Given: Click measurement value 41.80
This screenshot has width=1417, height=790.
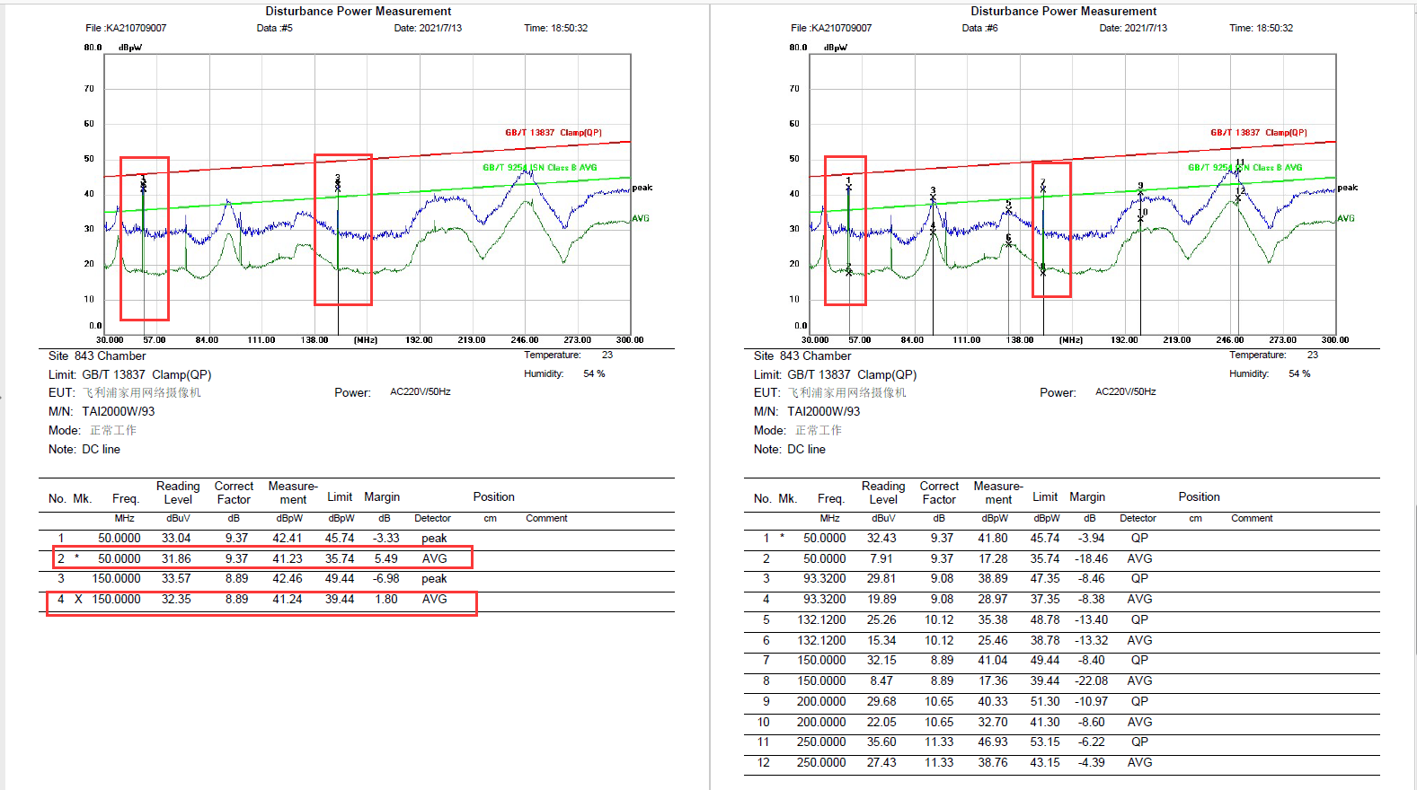Looking at the screenshot, I should point(993,539).
